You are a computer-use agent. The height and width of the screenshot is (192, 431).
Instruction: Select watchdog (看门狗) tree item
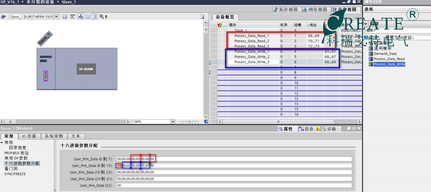(x=11, y=169)
